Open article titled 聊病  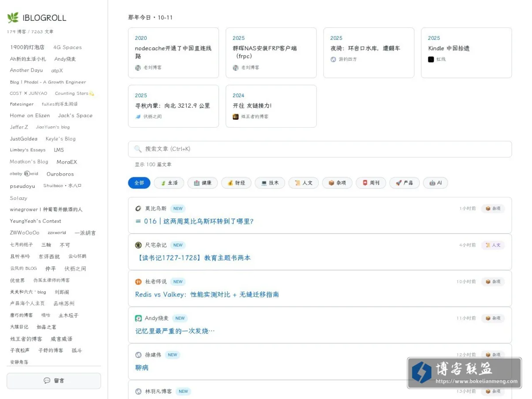142,368
